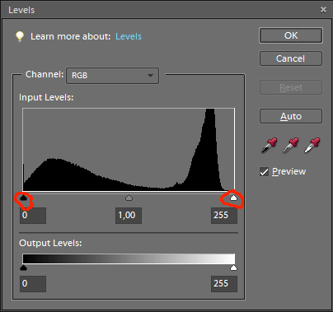This screenshot has height=312, width=333.
Task: Open the Levels help link
Action: coord(129,36)
